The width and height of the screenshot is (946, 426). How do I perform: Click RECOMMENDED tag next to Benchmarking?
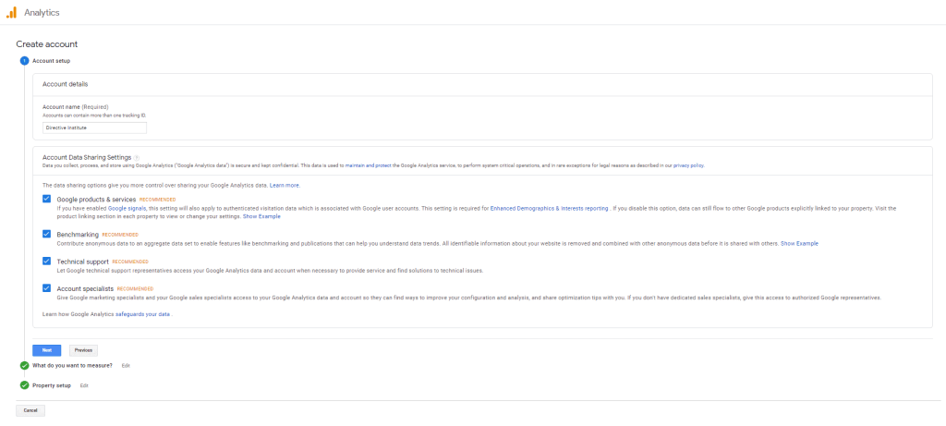pyautogui.click(x=120, y=234)
